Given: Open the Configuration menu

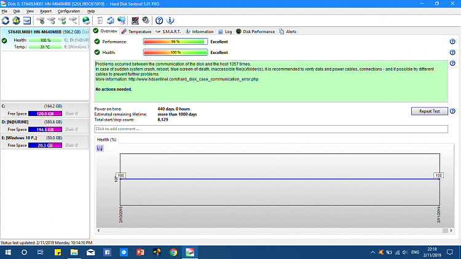Looking at the screenshot, I should [x=68, y=11].
